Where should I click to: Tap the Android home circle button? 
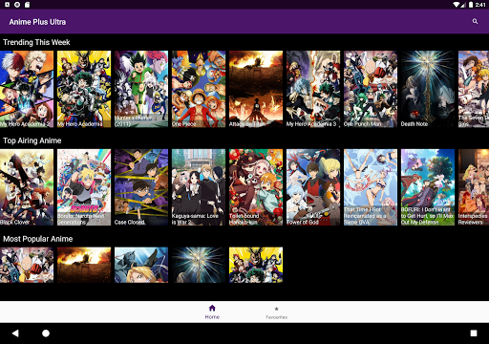click(x=46, y=333)
